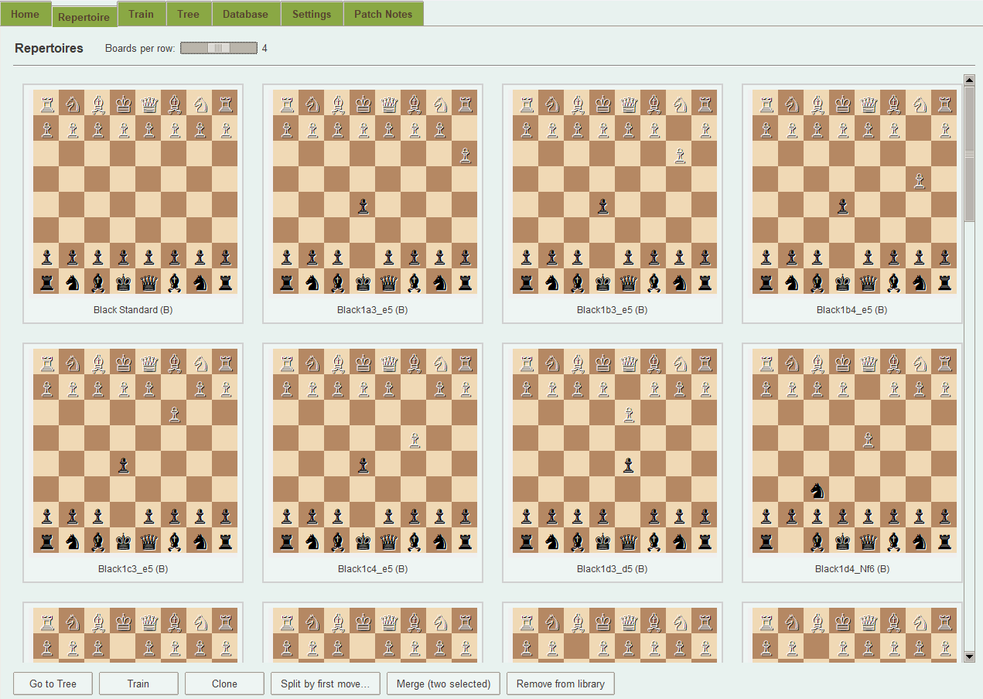Select the Black1a3_e5 (B) board thumbnail

pos(375,192)
